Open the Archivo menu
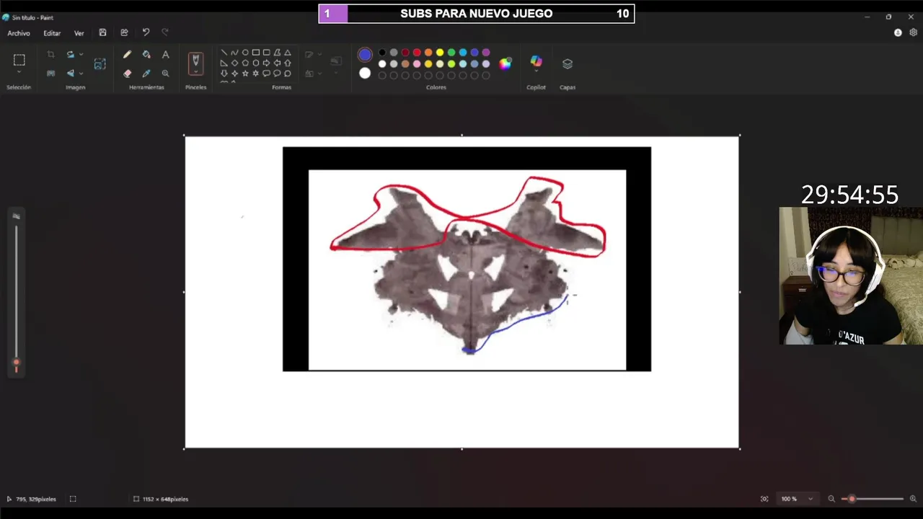Screen dimensions: 923x519 (x=19, y=33)
